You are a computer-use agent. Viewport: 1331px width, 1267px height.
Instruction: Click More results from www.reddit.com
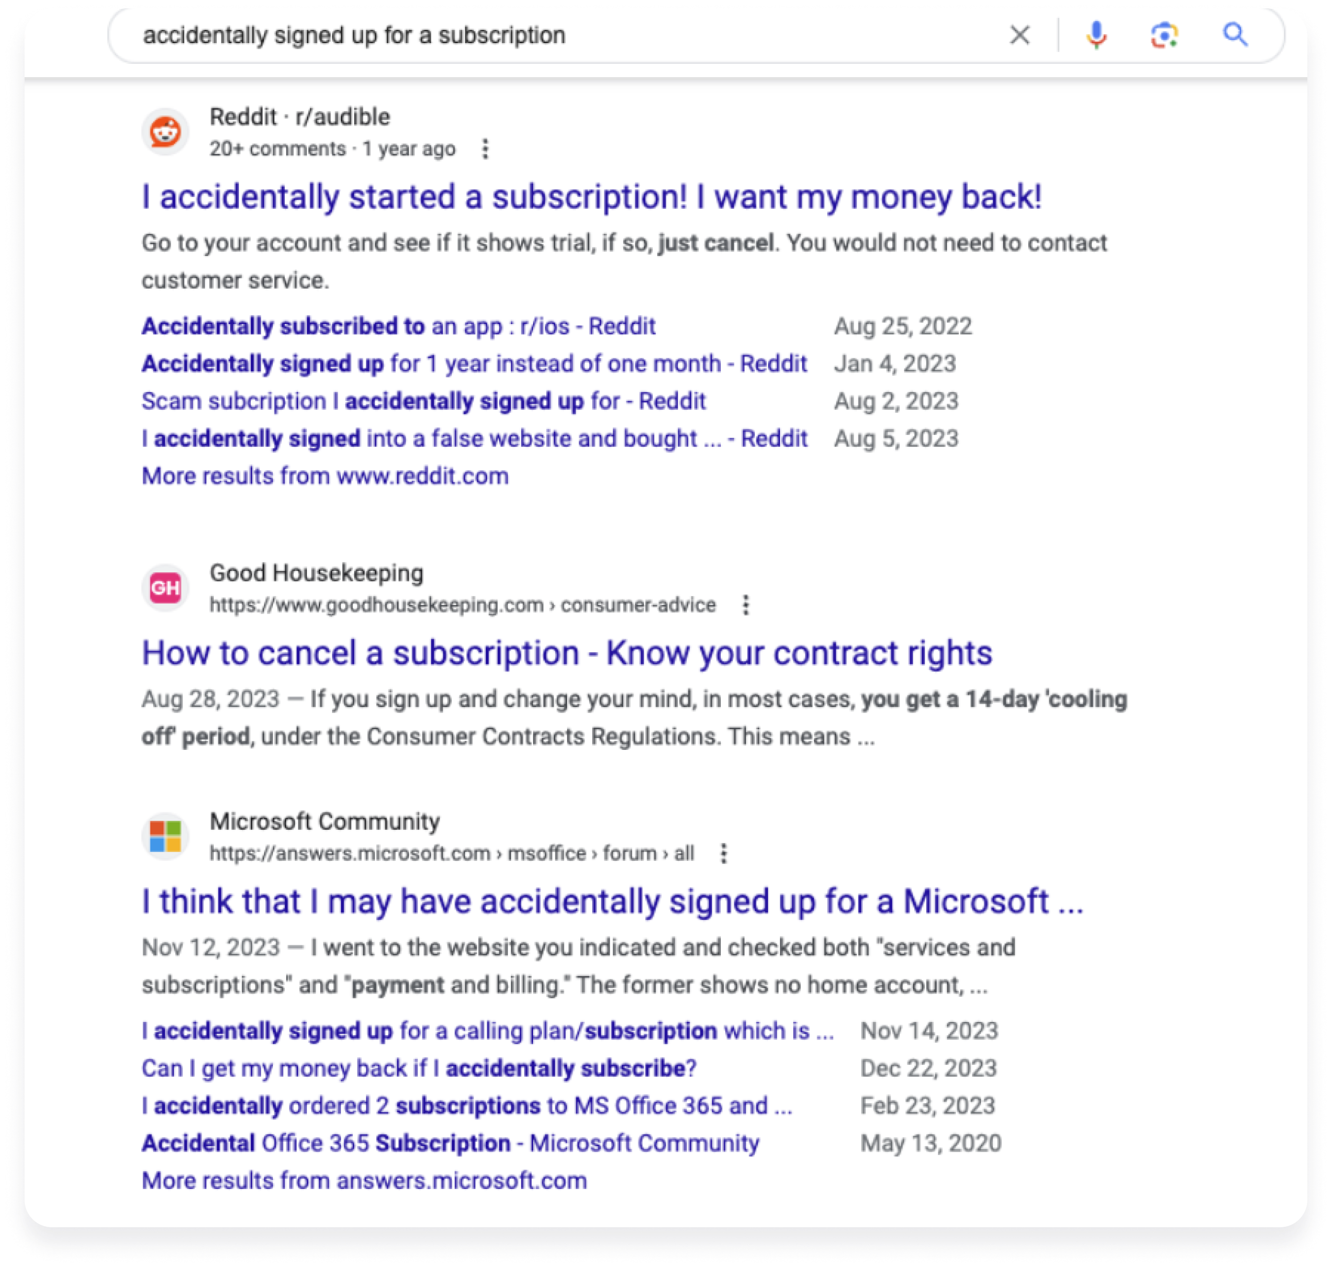(325, 475)
